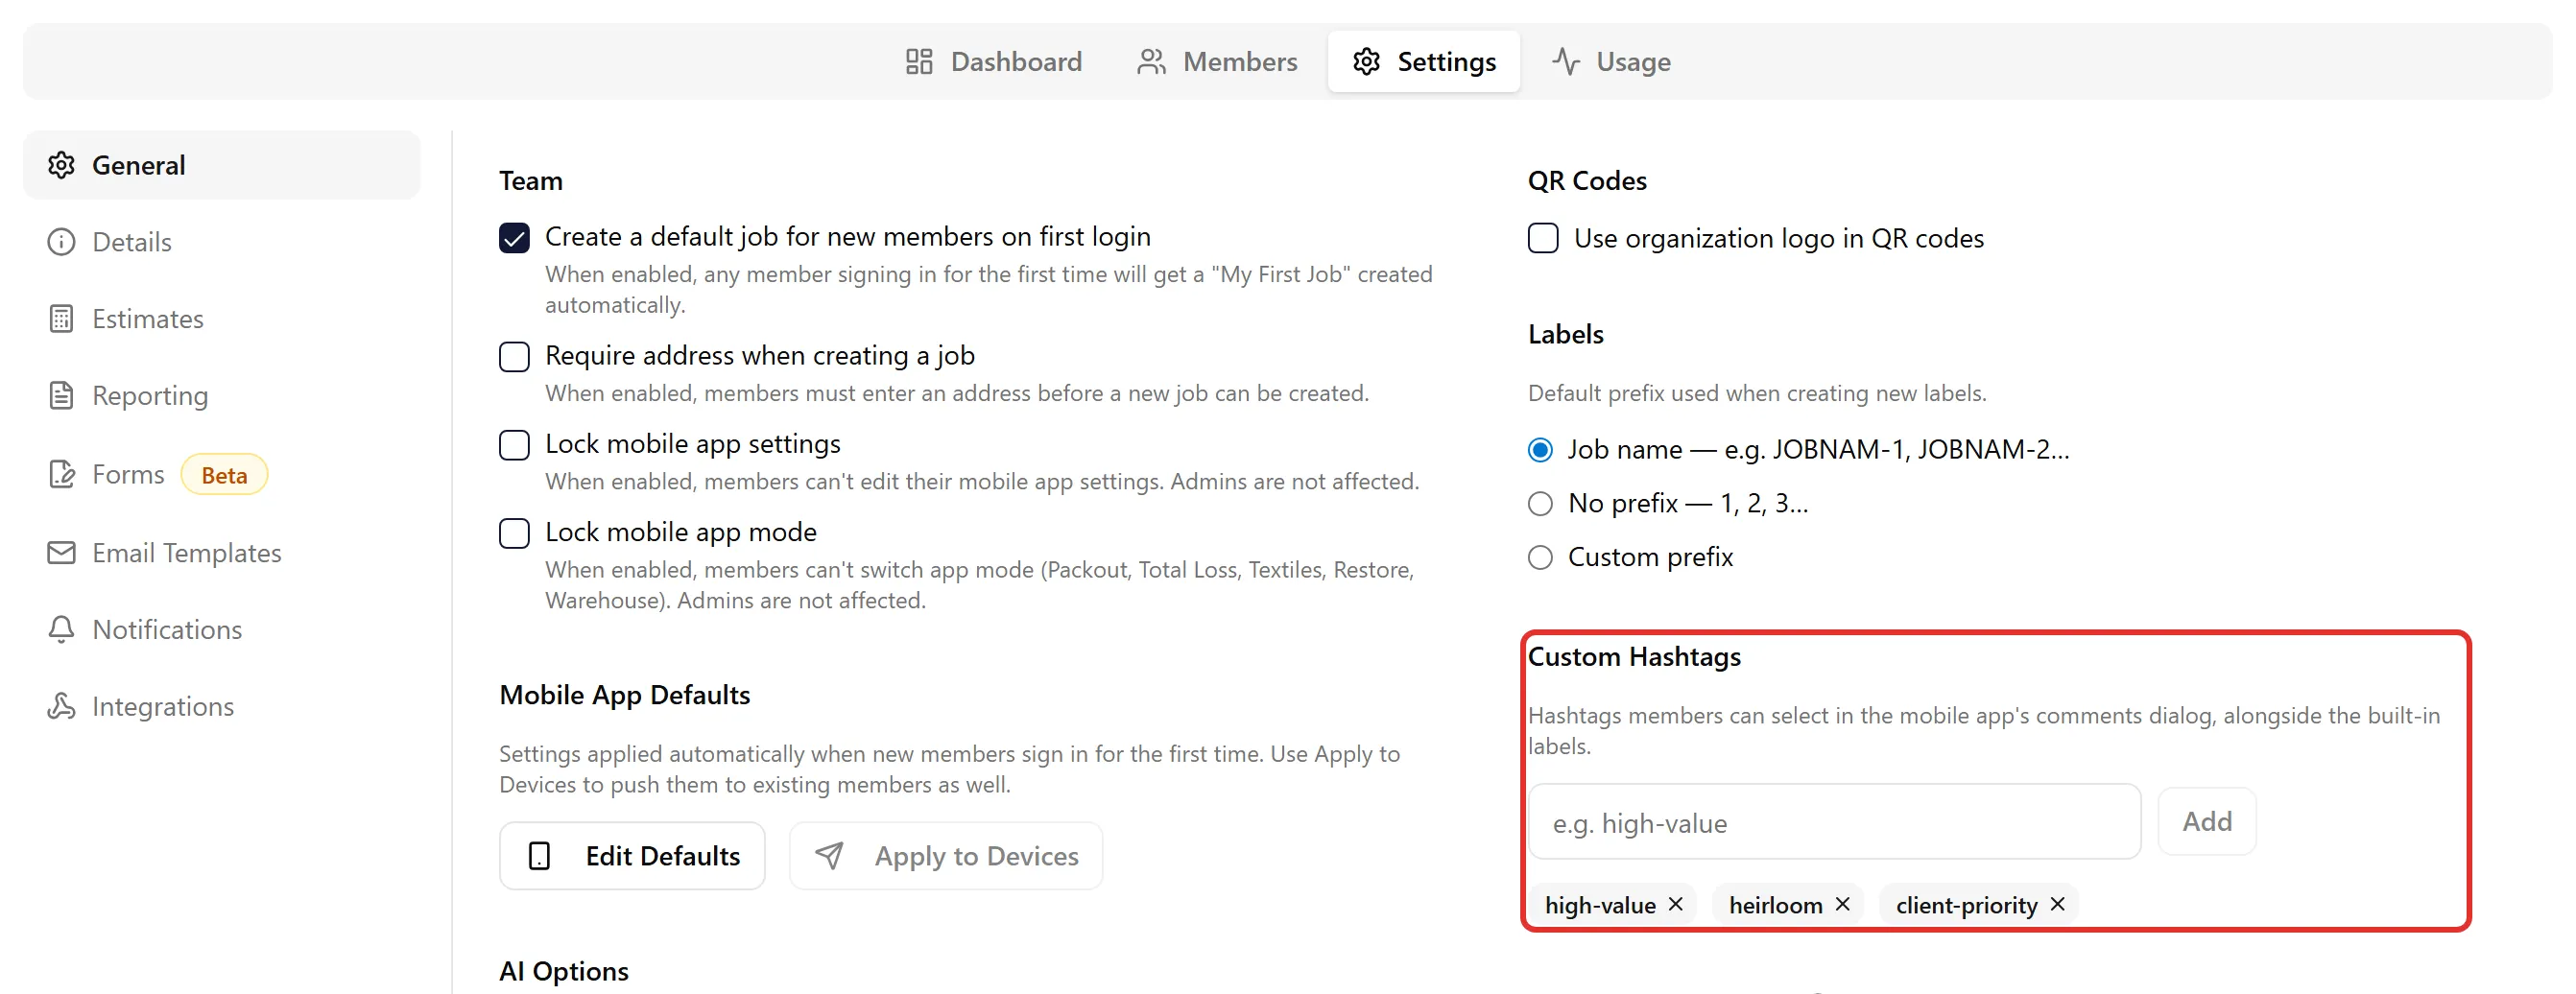Click the Reporting document icon

[62, 396]
